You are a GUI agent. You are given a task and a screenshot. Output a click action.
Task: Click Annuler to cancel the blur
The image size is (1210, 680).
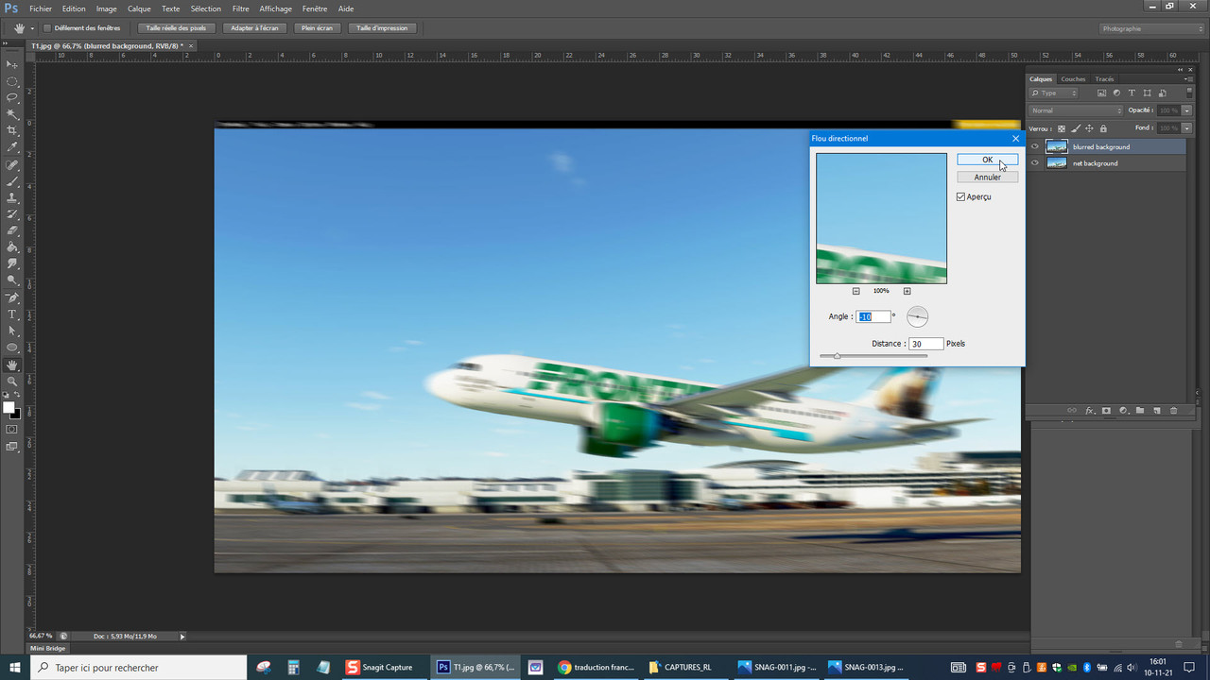pyautogui.click(x=987, y=177)
